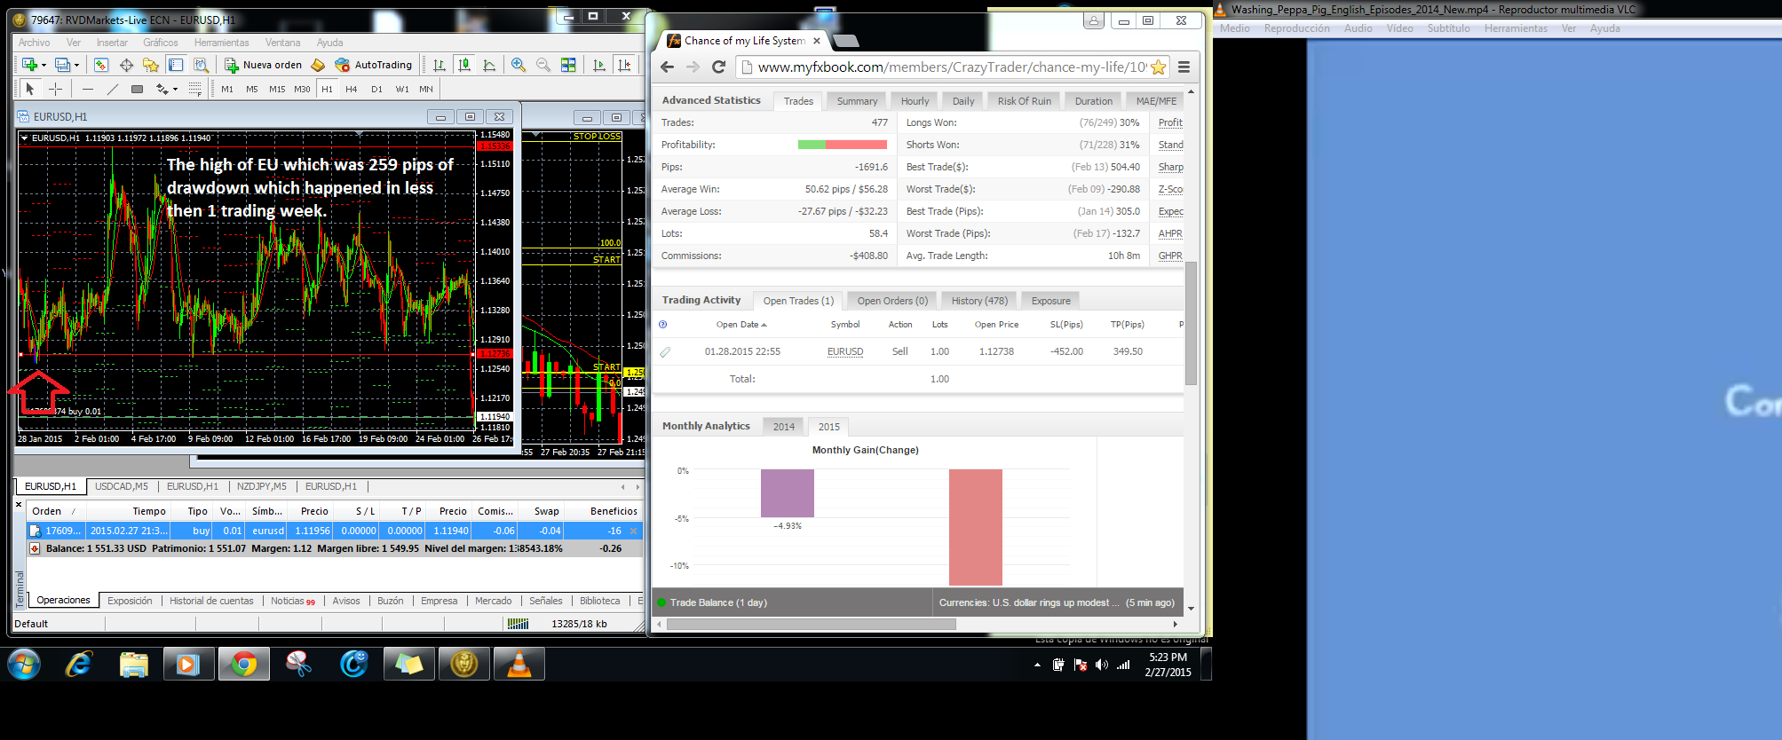Set timeframe to M15

click(277, 89)
